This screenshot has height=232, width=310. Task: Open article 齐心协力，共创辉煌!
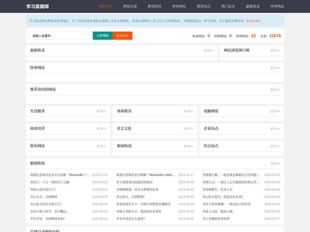[x=130, y=197]
